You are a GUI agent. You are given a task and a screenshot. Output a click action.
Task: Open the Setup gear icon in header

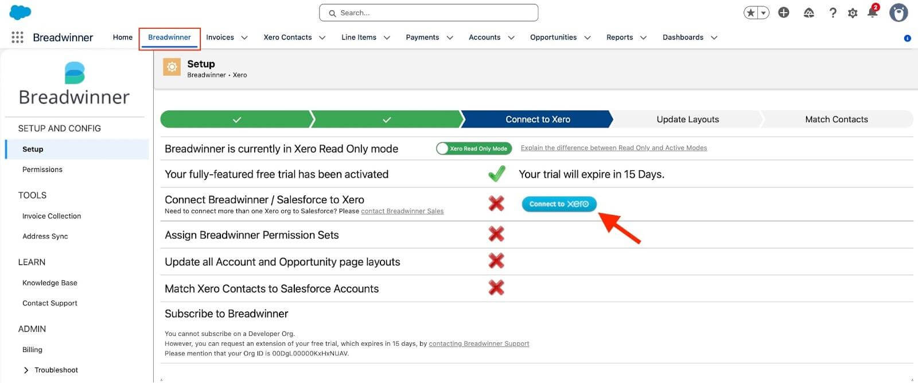pyautogui.click(x=853, y=13)
